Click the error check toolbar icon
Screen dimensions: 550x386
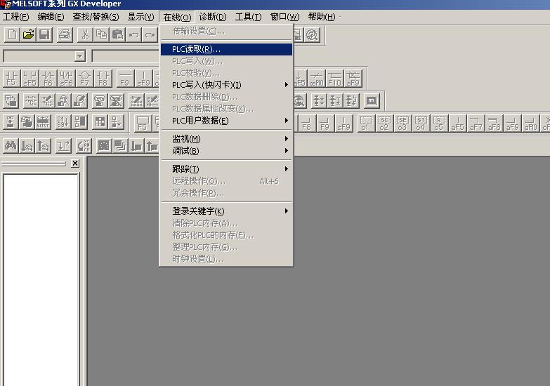click(x=43, y=121)
